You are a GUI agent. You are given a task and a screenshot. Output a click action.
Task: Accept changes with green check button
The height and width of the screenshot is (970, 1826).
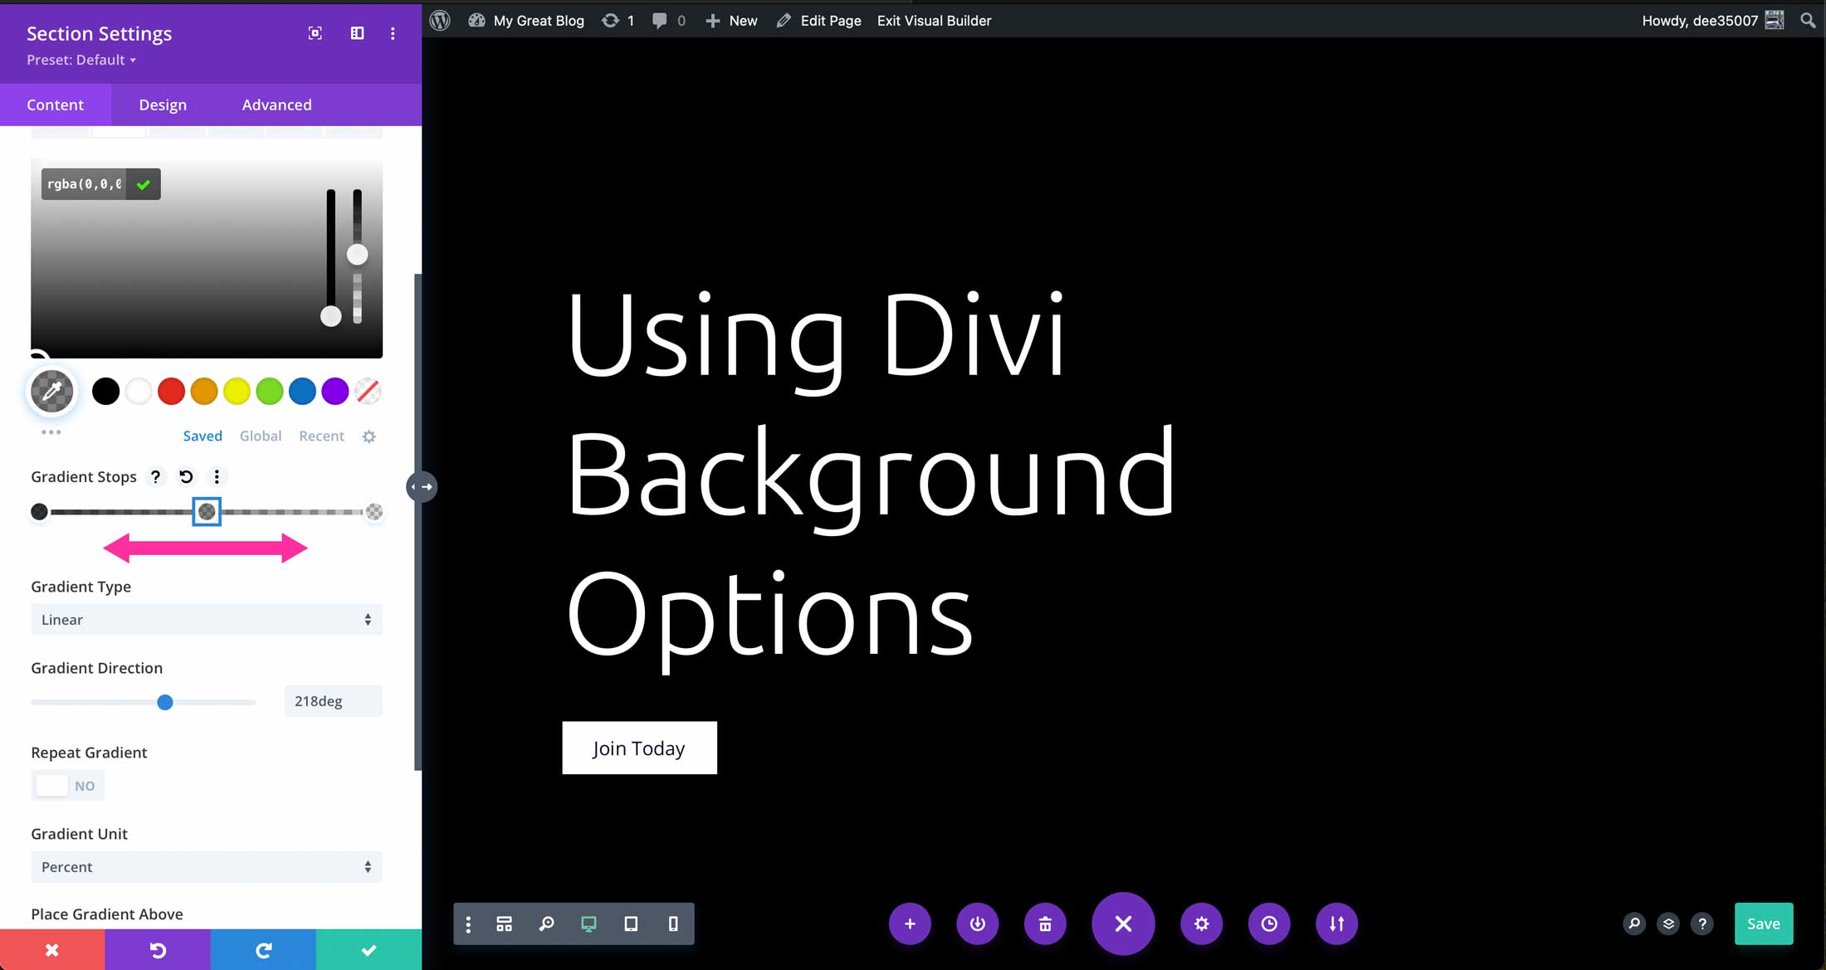pyautogui.click(x=369, y=950)
